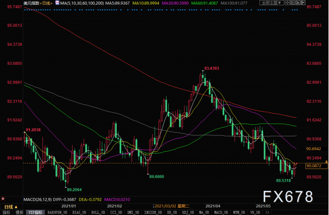Click the 2021/01 timeline label
The height and width of the screenshot is (215, 329).
pyautogui.click(x=68, y=206)
